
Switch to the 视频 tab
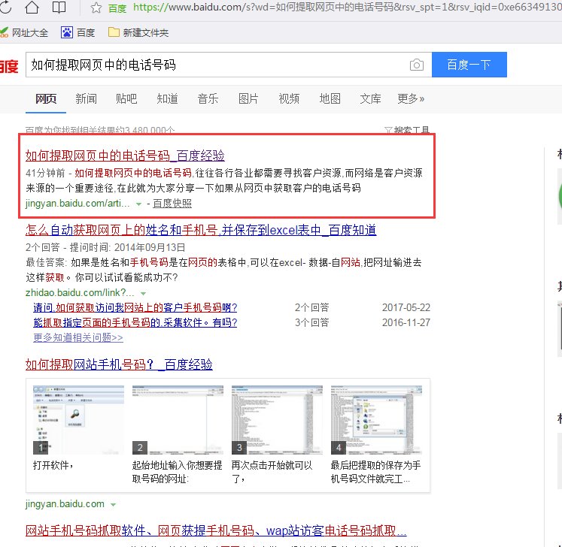289,98
